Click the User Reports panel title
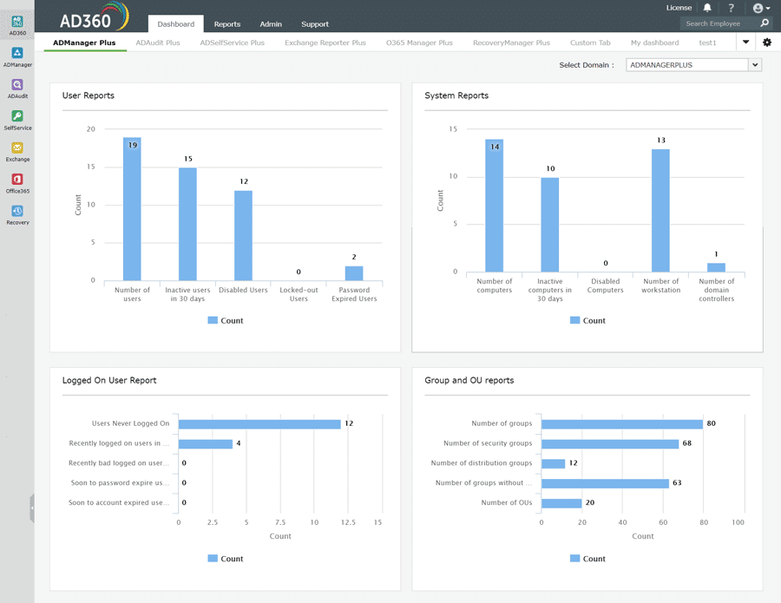Image resolution: width=781 pixels, height=603 pixels. click(x=89, y=95)
